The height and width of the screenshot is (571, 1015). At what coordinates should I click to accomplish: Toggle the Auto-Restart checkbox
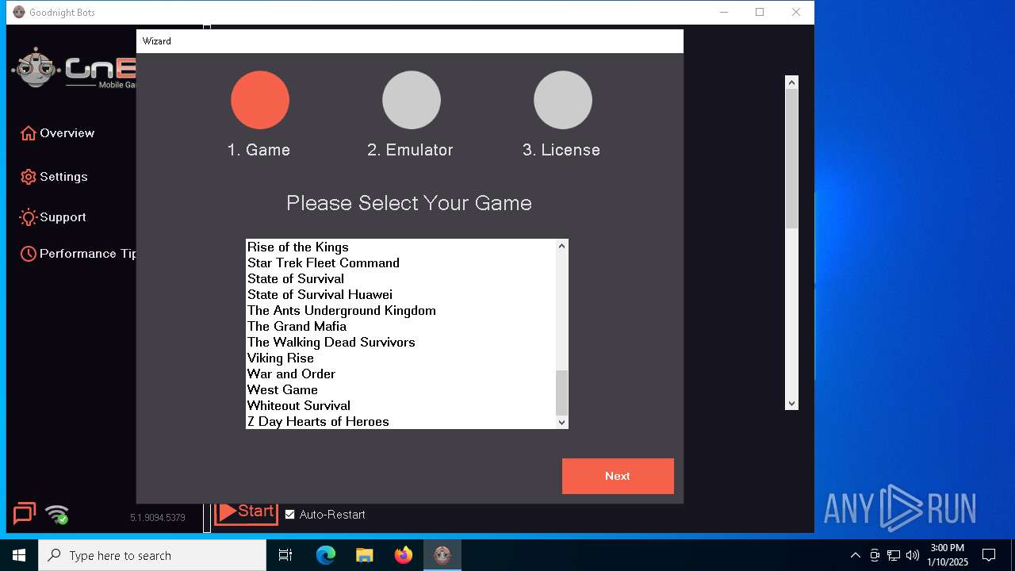290,515
